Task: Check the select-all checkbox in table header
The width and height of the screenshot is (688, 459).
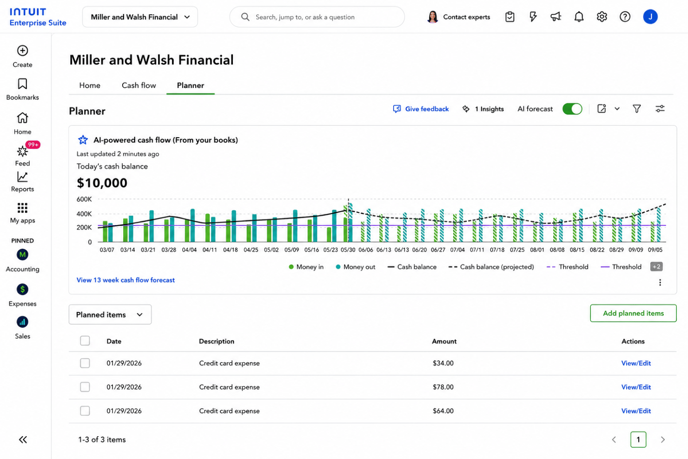Action: click(85, 341)
